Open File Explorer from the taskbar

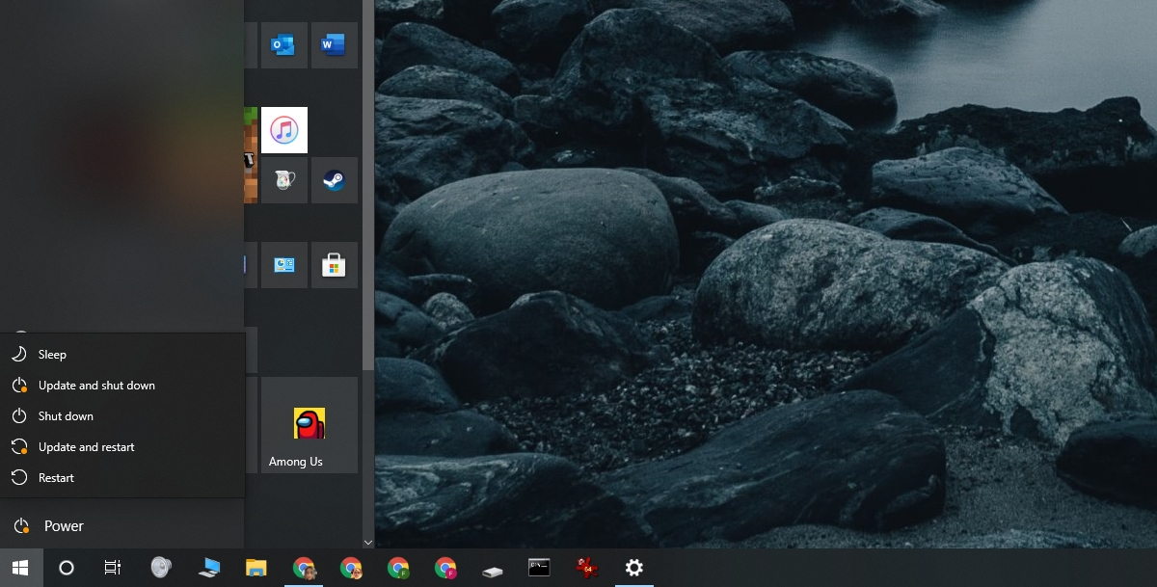click(255, 568)
